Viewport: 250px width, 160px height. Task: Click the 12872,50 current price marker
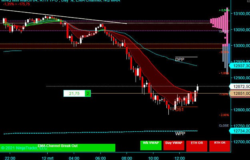click(240, 86)
